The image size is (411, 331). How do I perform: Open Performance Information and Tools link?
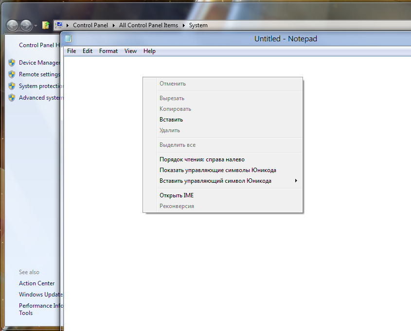point(39,309)
